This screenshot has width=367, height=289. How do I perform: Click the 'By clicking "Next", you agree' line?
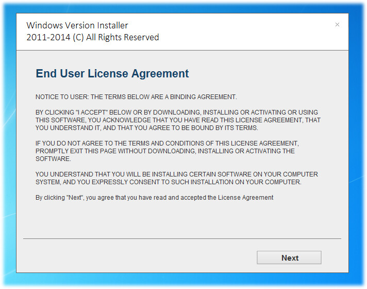click(154, 198)
